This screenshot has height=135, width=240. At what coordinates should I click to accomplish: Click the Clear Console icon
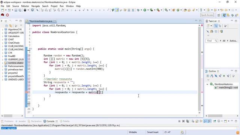[x=193, y=121]
